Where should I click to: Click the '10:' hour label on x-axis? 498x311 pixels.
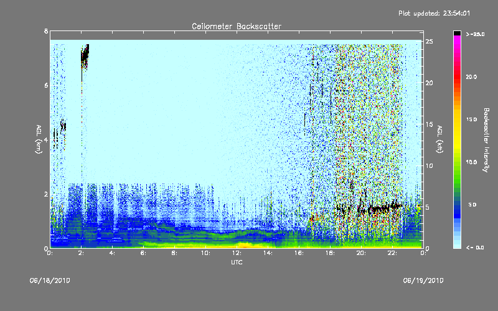pos(205,253)
